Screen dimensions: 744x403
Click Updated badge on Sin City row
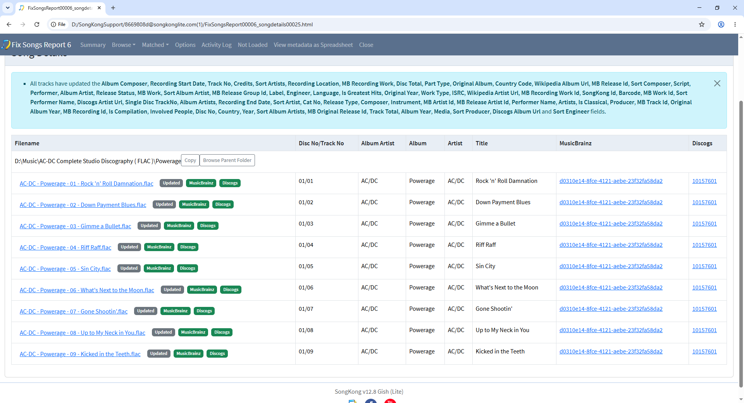tap(129, 269)
